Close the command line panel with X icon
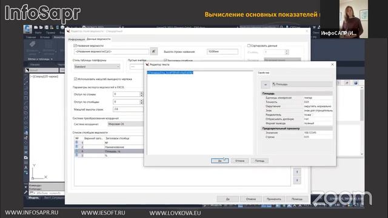388x218 pixels. [25, 187]
